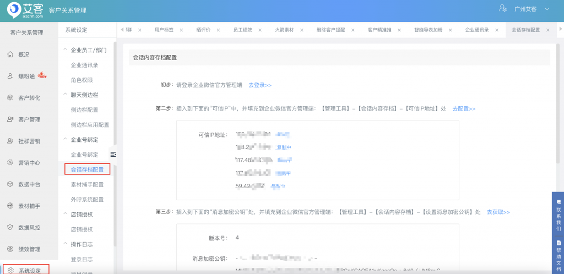Open 侧边栏配置 submenu item
Viewport: 564px width, 274px height.
point(84,110)
